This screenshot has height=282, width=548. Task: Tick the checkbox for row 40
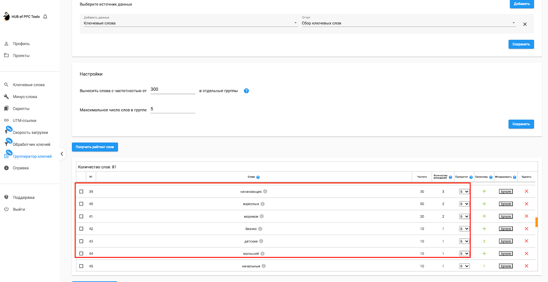click(x=81, y=204)
